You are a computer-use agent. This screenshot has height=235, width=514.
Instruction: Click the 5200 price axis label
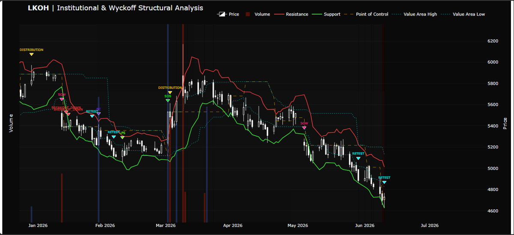click(493, 147)
